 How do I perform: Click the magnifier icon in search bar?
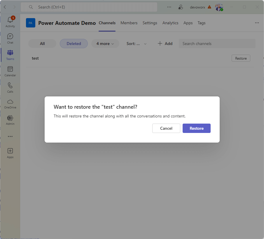31,7
